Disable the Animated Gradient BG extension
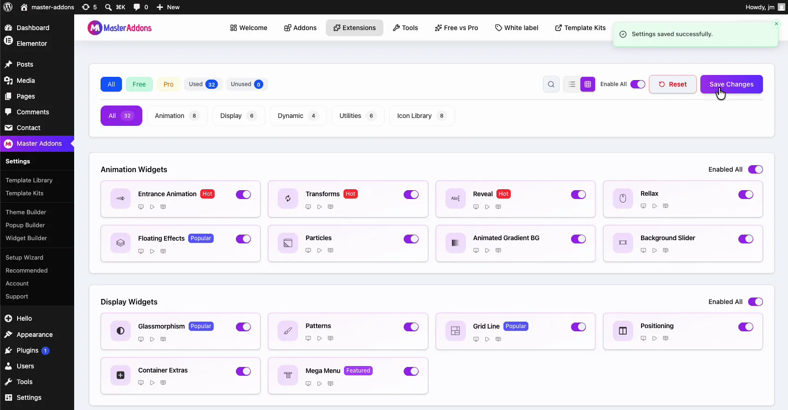The image size is (788, 410). point(578,239)
